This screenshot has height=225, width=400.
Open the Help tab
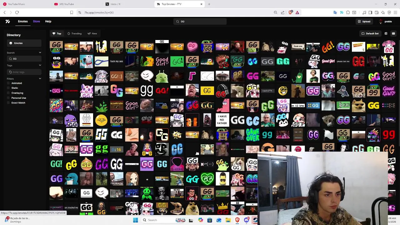point(48,21)
